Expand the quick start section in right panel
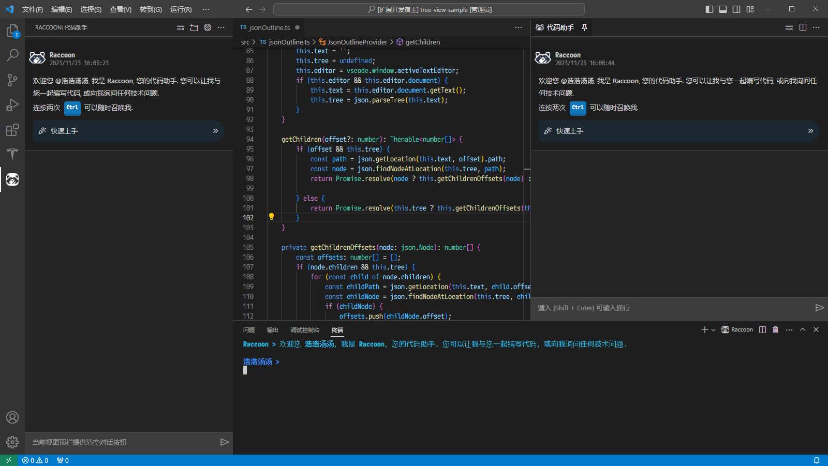This screenshot has height=466, width=828. point(810,131)
